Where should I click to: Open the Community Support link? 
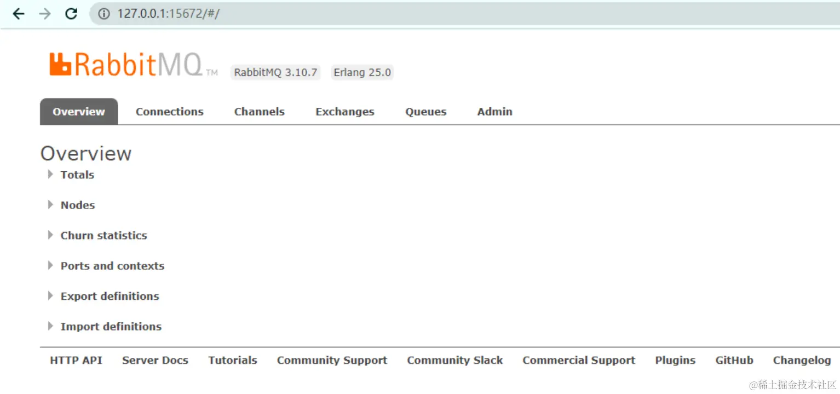(x=332, y=360)
